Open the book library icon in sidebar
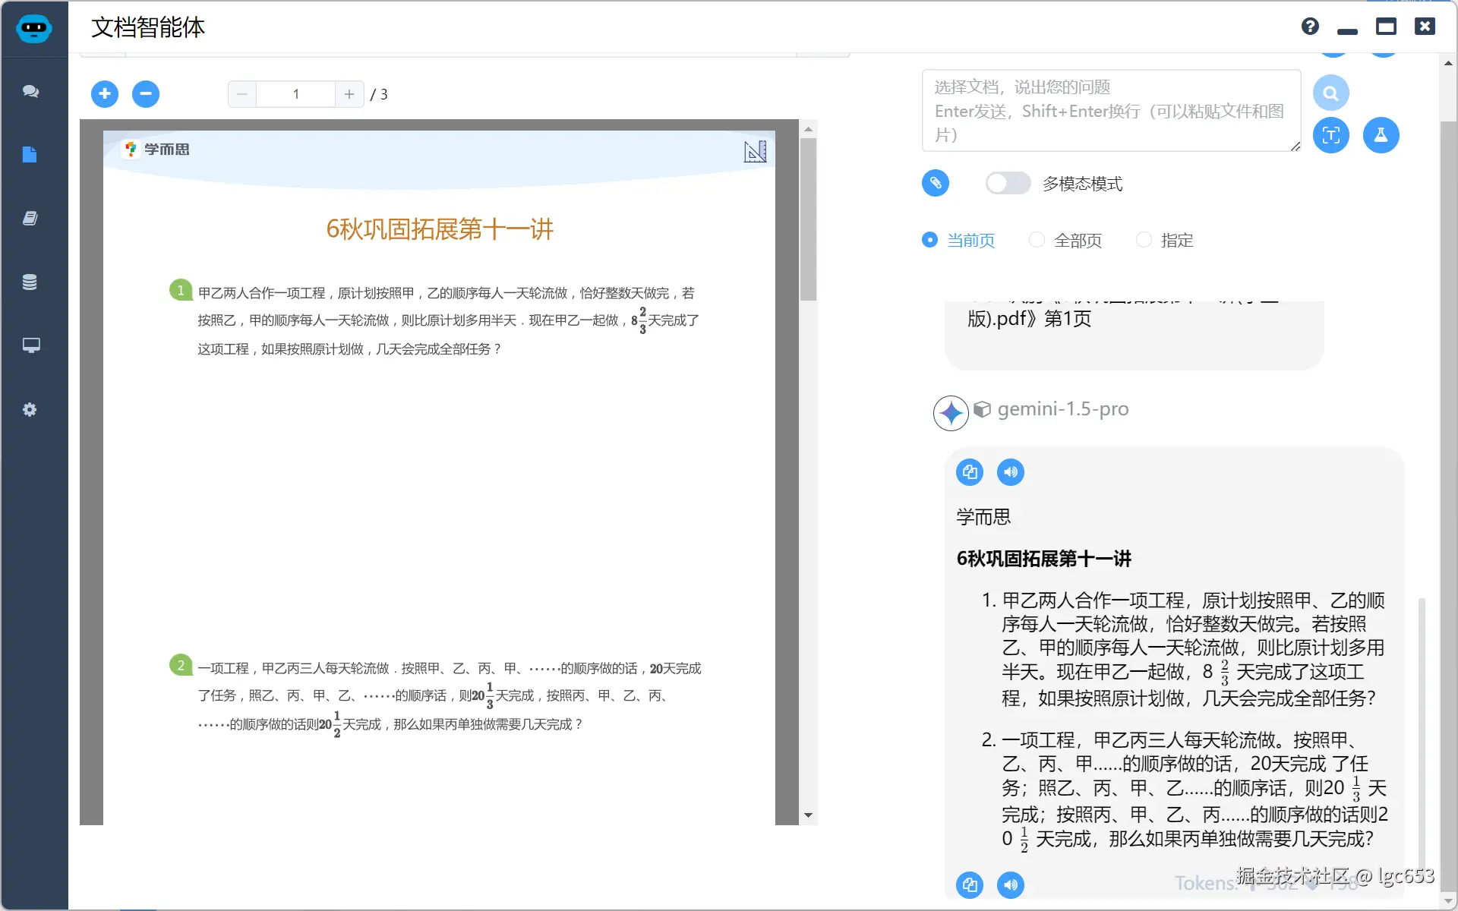Viewport: 1458px width, 911px height. tap(30, 219)
